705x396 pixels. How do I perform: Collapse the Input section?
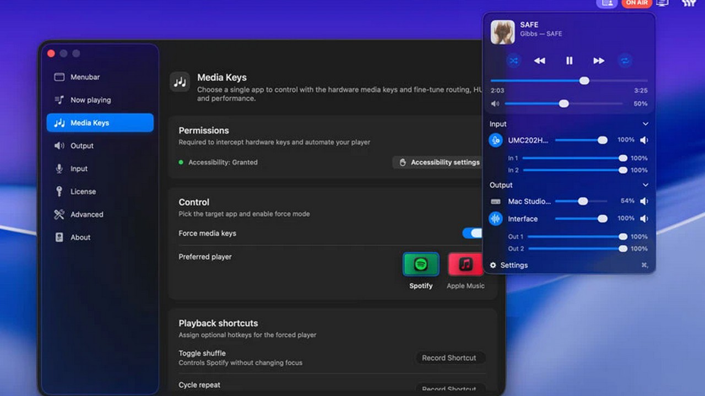pyautogui.click(x=646, y=124)
